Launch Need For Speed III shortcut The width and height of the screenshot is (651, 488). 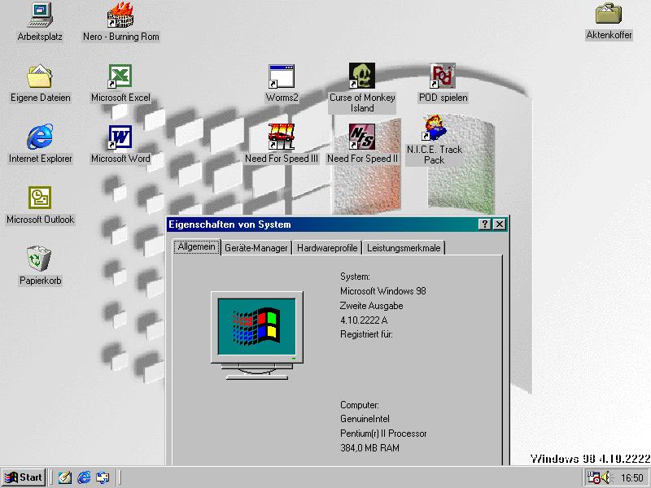(282, 137)
